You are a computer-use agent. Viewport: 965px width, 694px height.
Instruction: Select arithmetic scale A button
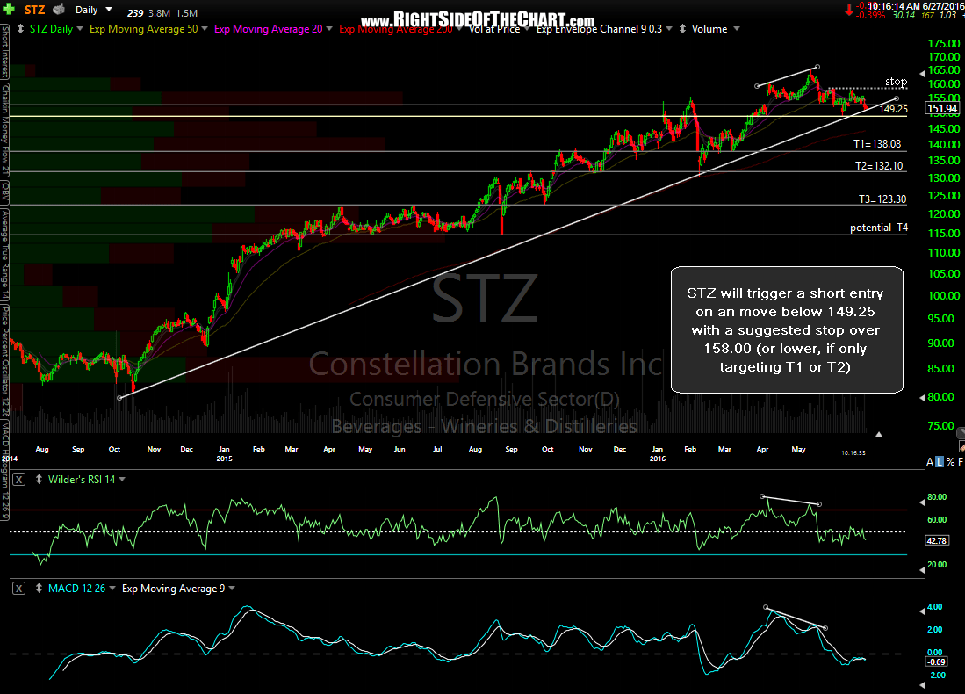[x=930, y=462]
